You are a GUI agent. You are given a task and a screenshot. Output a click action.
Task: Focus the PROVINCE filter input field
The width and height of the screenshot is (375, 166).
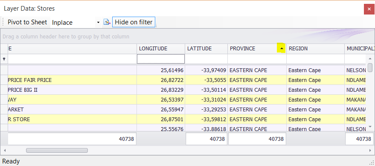[x=257, y=59]
